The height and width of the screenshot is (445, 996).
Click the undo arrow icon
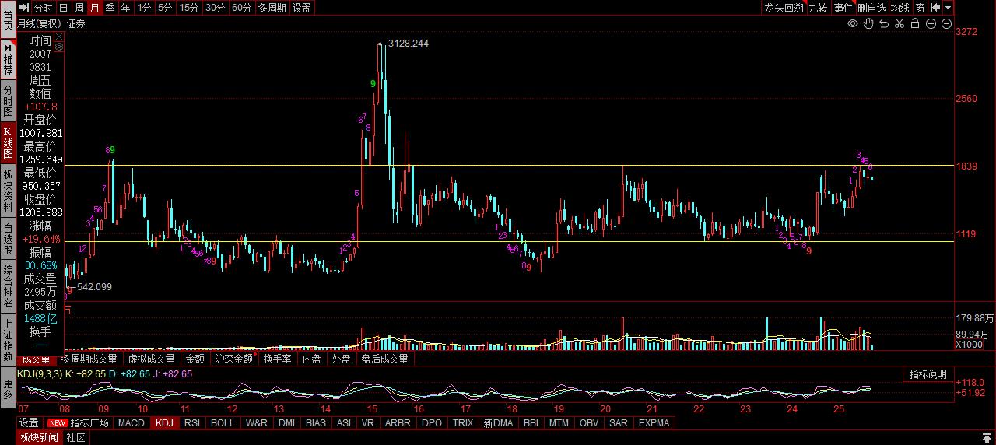[884, 24]
